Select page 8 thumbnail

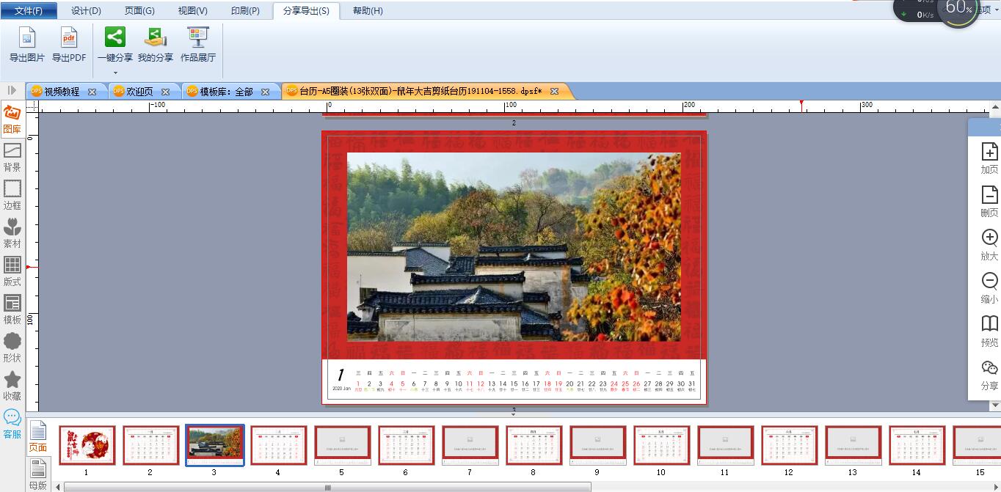[x=534, y=445]
